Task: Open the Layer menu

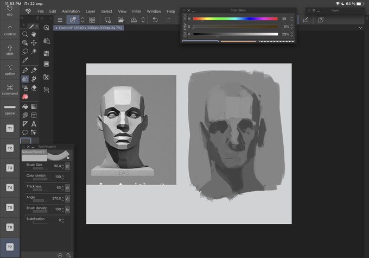Action: (x=91, y=11)
